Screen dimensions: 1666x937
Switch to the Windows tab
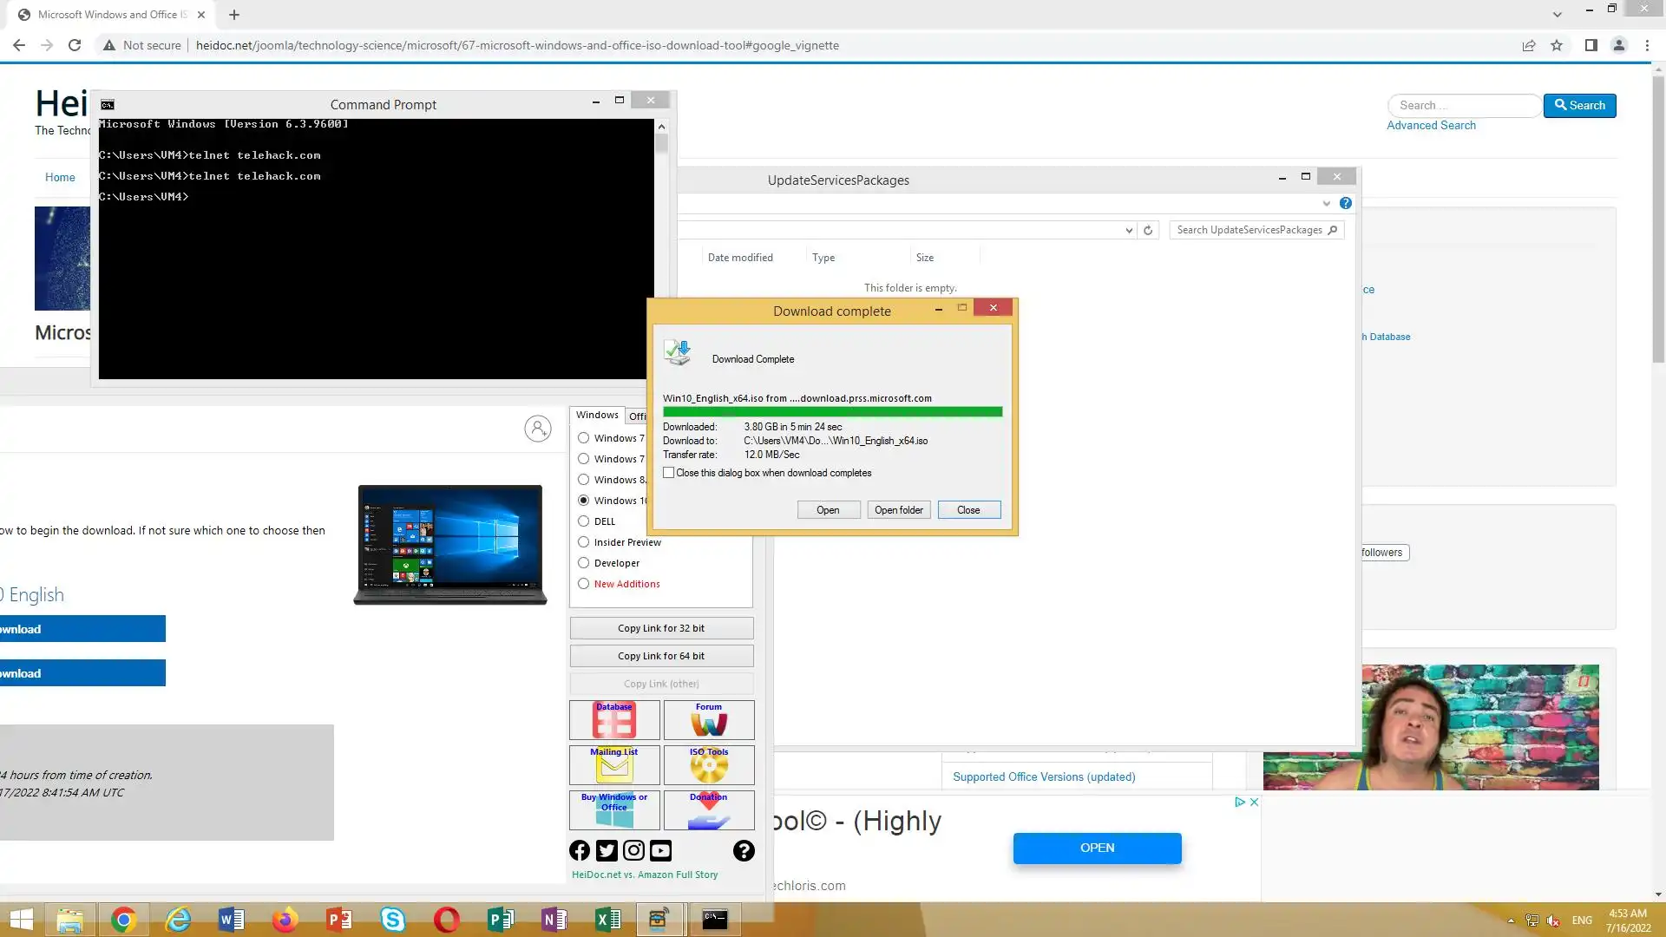(597, 416)
